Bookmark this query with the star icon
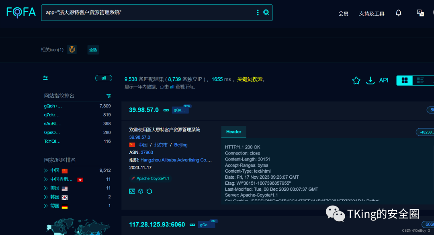Image resolution: width=434 pixels, height=235 pixels. (356, 80)
